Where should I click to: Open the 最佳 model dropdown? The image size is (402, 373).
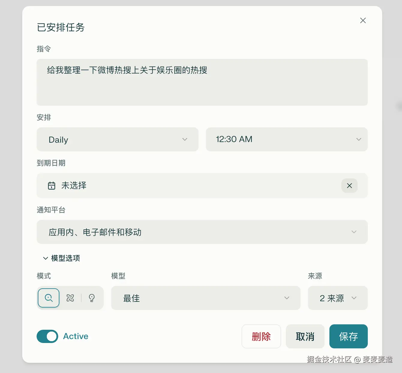coord(205,298)
